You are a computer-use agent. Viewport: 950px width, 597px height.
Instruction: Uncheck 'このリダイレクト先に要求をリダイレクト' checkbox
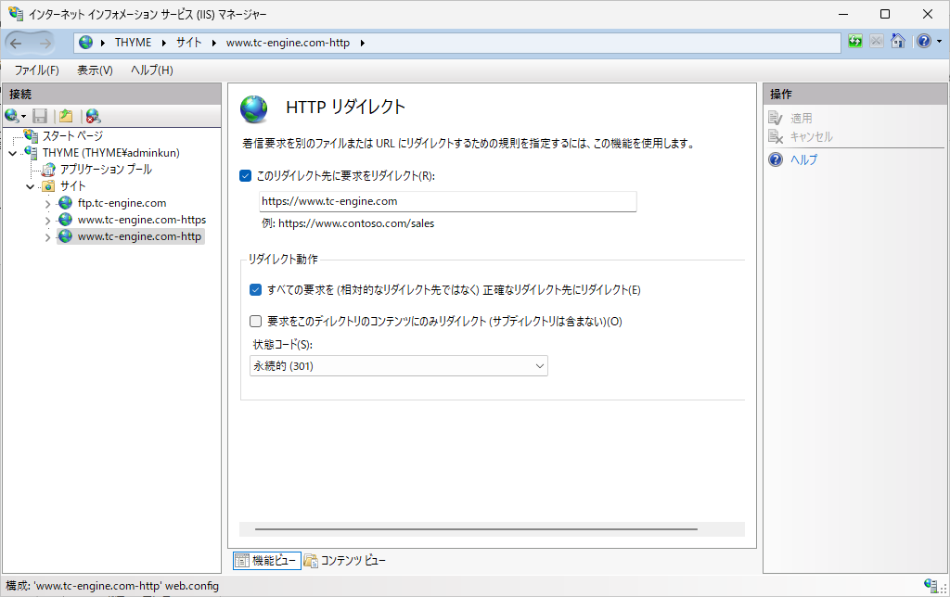click(x=245, y=175)
